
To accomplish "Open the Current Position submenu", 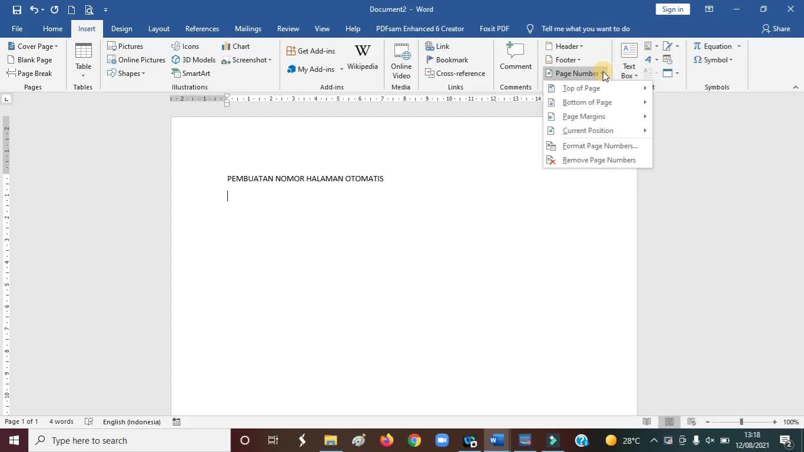I will 597,131.
